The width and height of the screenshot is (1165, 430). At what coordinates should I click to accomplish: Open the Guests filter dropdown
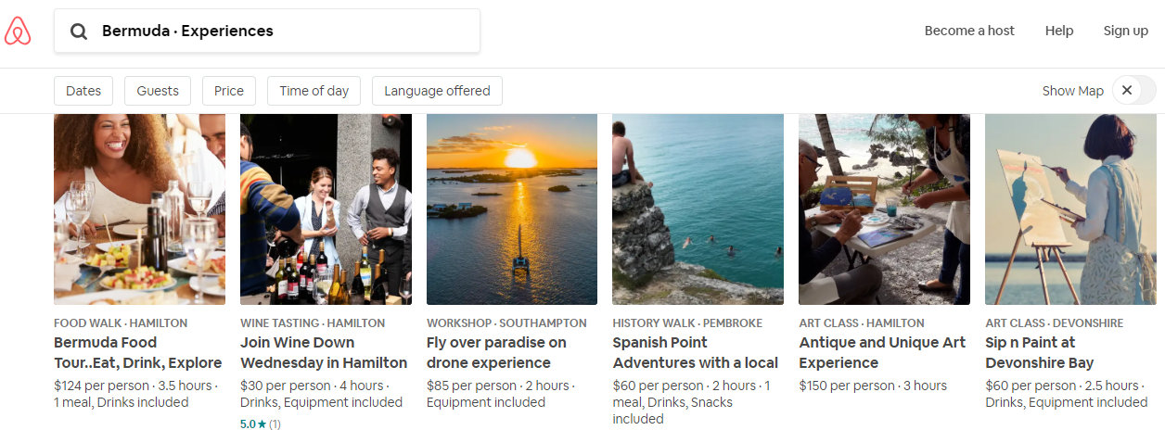point(158,91)
